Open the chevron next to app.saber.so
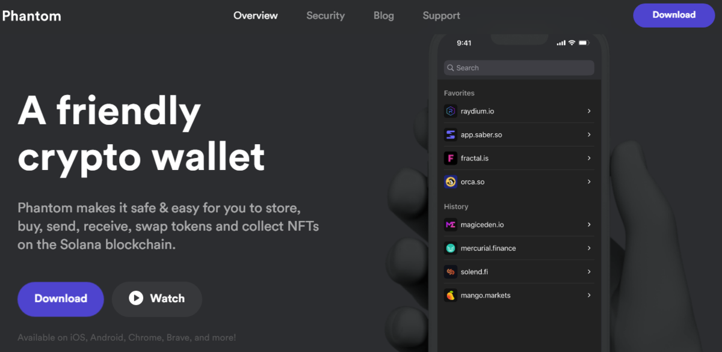The image size is (722, 352). point(589,135)
